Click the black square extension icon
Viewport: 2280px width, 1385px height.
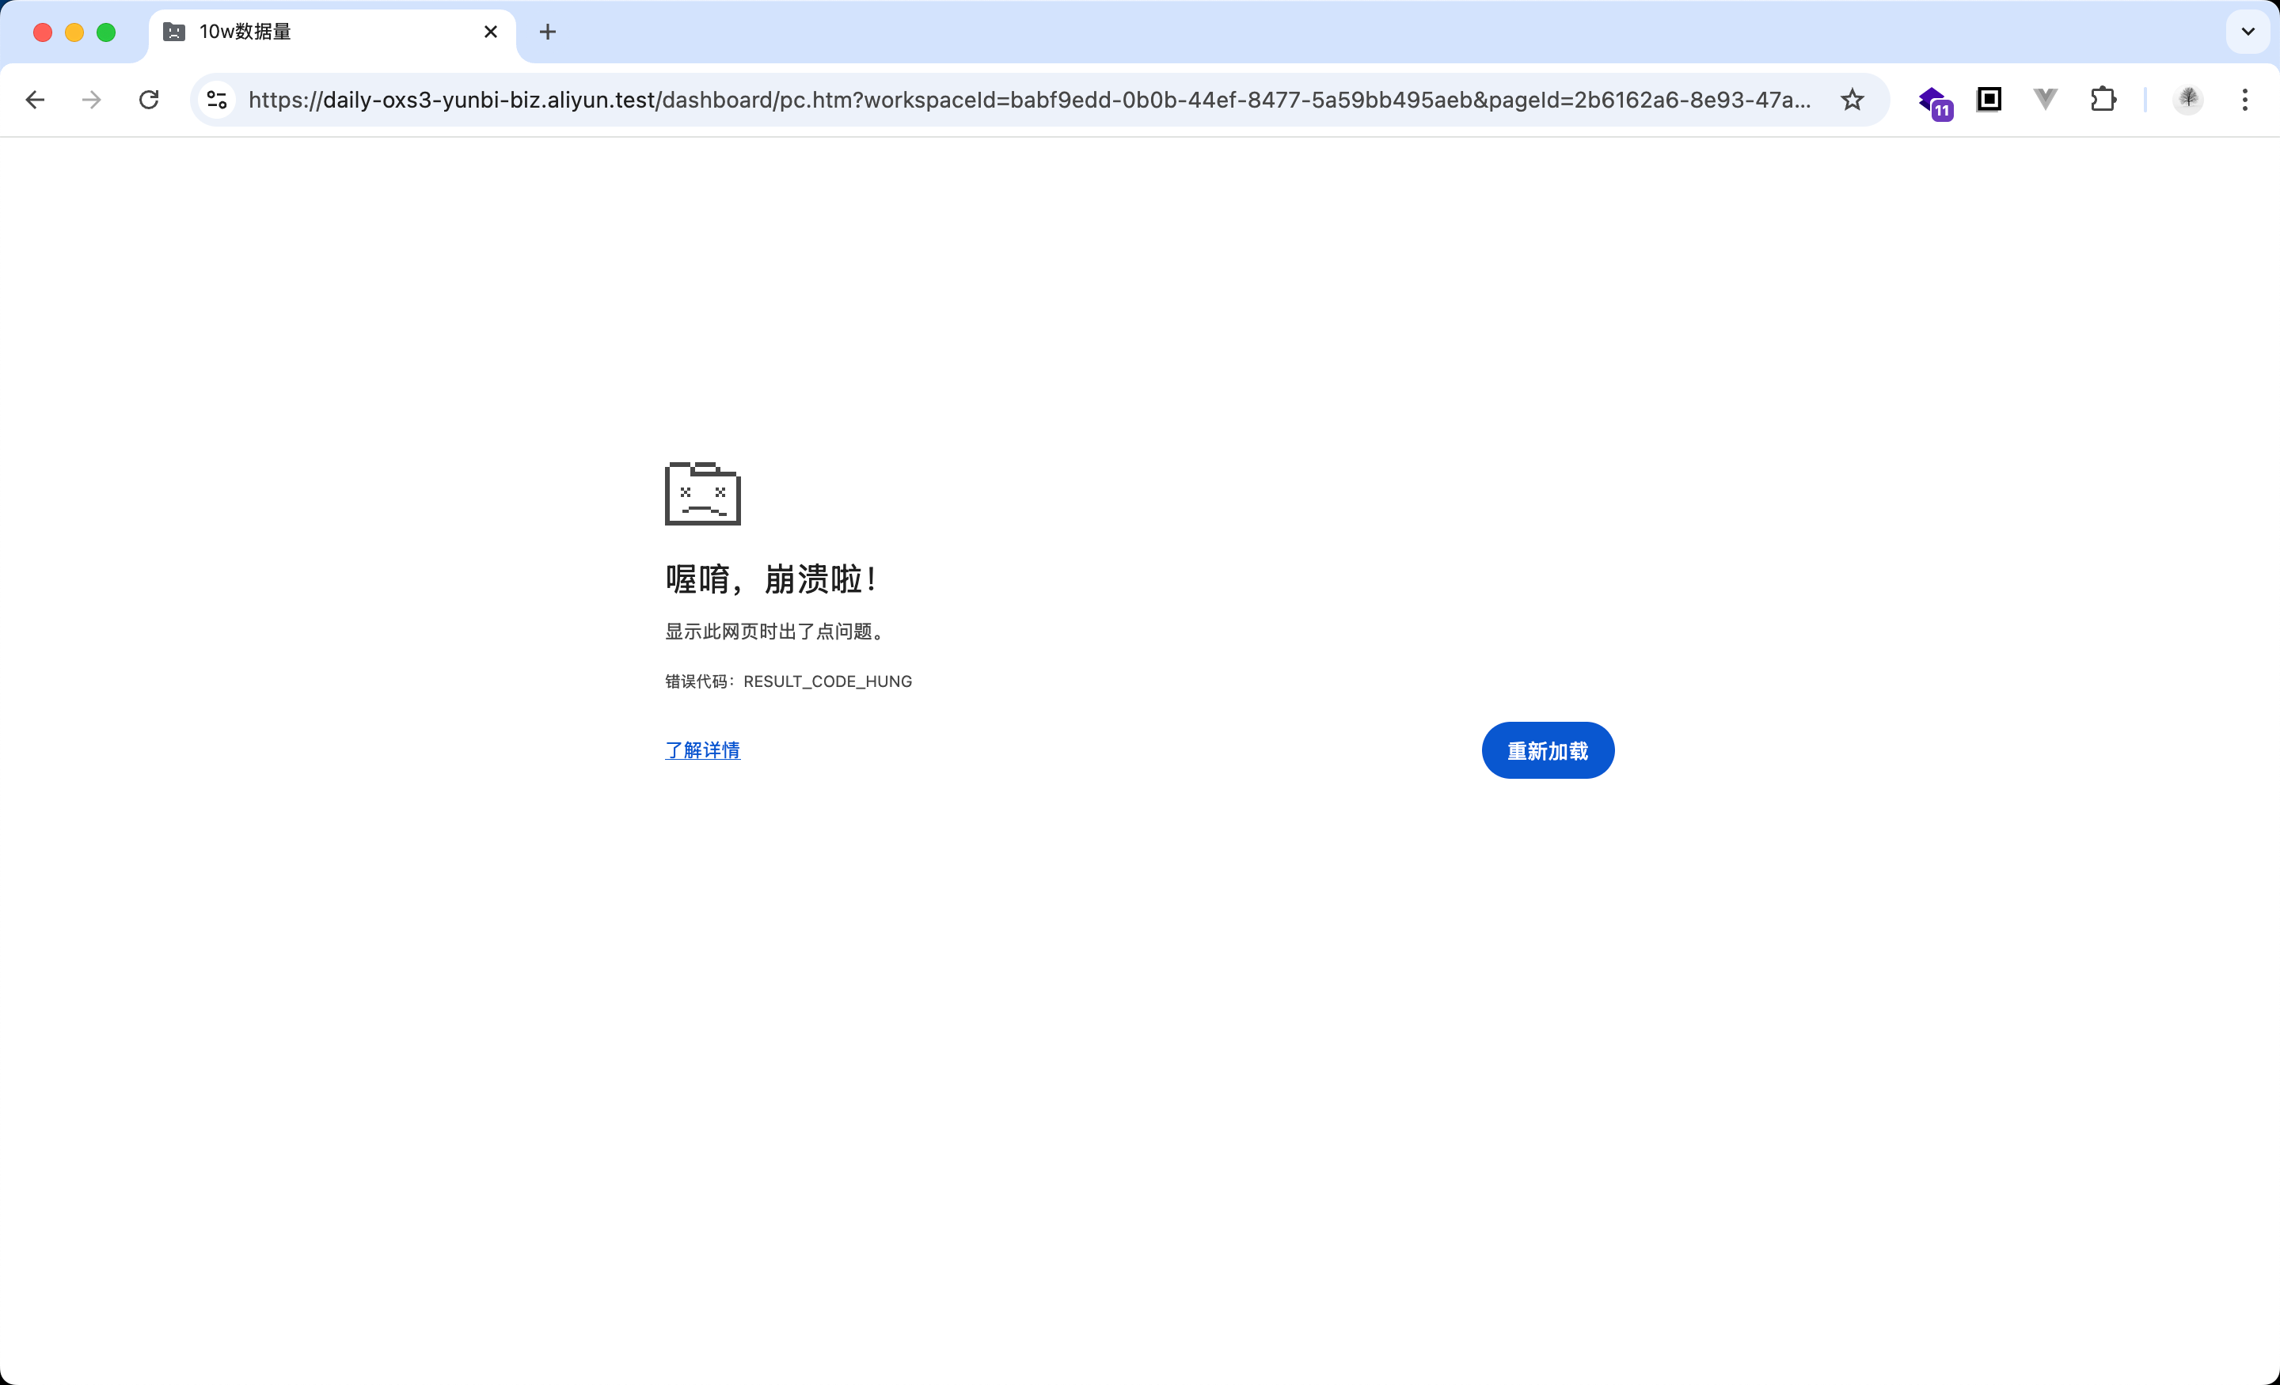click(1989, 99)
